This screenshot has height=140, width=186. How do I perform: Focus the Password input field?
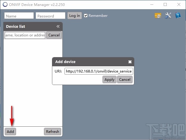(x=51, y=16)
